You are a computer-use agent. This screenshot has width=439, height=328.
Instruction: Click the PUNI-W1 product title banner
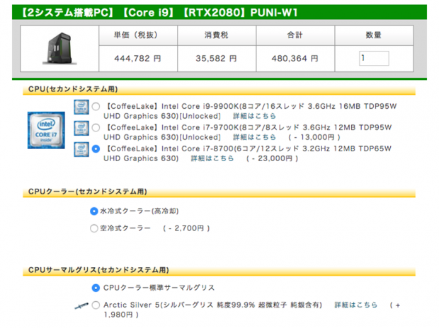[219, 12]
